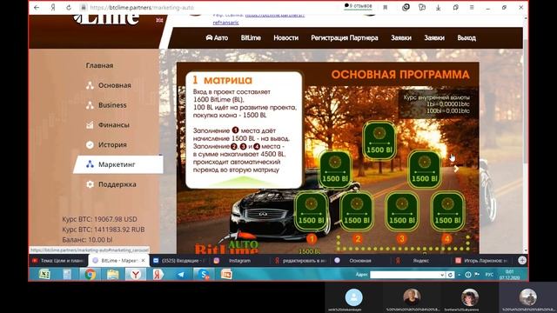The image size is (557, 313).
Task: Go back with the browser back arrow
Action: coord(37,8)
